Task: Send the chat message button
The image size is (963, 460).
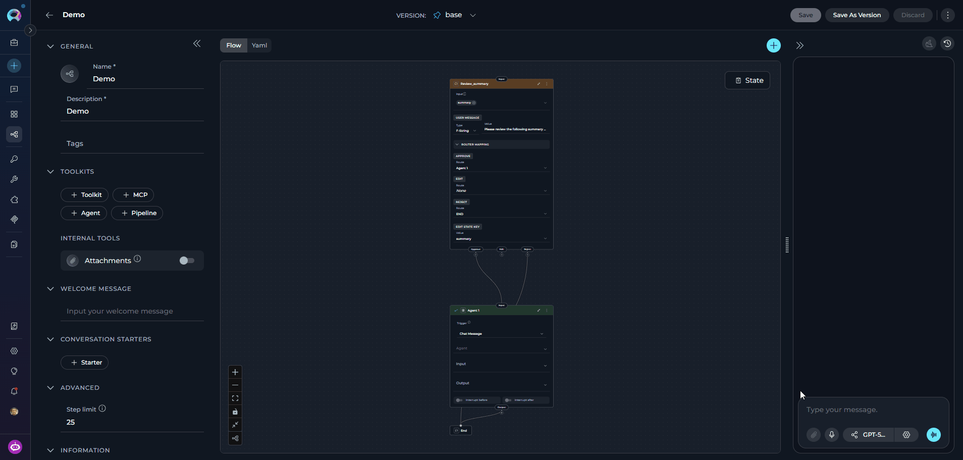Action: [x=934, y=435]
